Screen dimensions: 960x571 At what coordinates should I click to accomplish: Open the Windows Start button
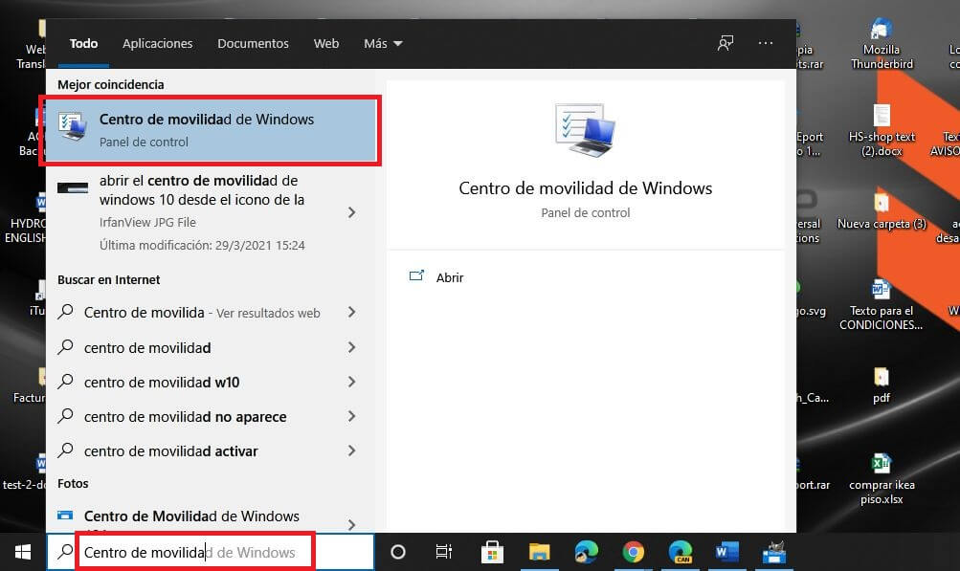tap(23, 552)
